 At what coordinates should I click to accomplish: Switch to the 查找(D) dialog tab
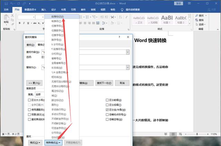click(x=30, y=45)
